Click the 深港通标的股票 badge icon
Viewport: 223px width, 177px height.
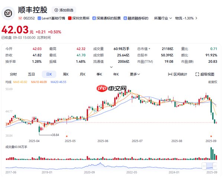94,18
